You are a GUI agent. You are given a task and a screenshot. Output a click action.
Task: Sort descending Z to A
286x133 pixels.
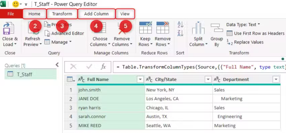[180, 33]
